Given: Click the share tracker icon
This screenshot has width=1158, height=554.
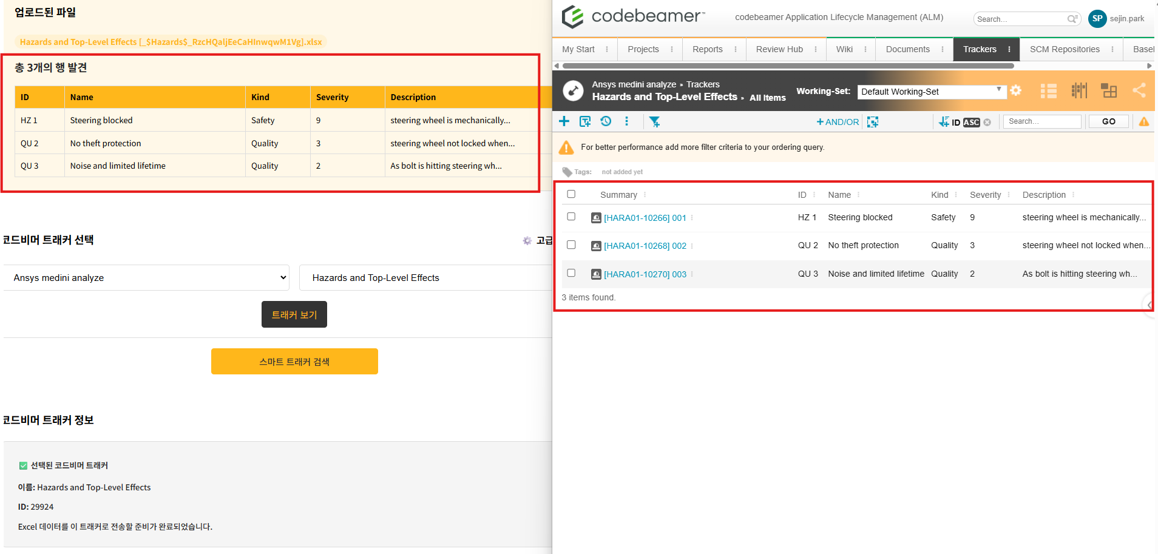Looking at the screenshot, I should point(1138,91).
